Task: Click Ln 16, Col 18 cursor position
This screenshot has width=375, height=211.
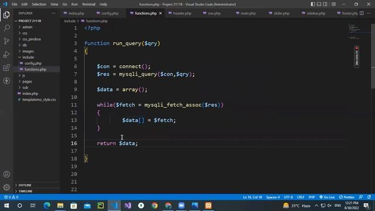Action: click(x=253, y=197)
